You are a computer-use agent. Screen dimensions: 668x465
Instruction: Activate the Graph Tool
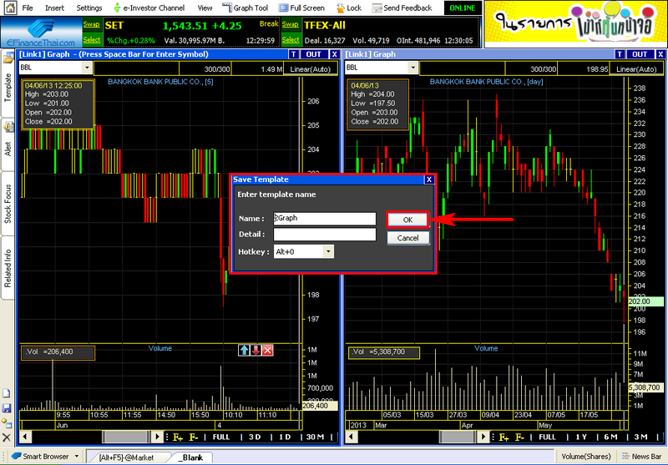(245, 8)
